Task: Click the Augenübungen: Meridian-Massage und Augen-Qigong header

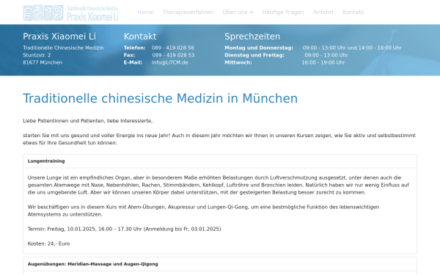Action: pyautogui.click(x=220, y=264)
